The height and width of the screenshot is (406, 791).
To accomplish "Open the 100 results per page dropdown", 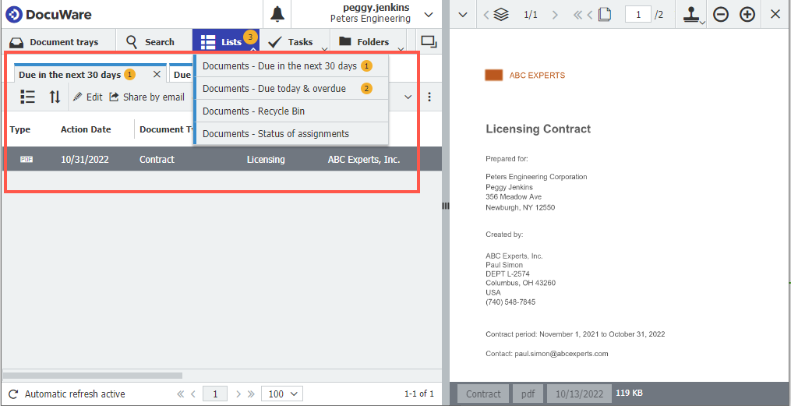I will pyautogui.click(x=281, y=394).
